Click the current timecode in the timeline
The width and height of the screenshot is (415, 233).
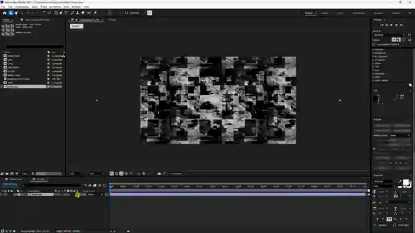pyautogui.click(x=10, y=184)
